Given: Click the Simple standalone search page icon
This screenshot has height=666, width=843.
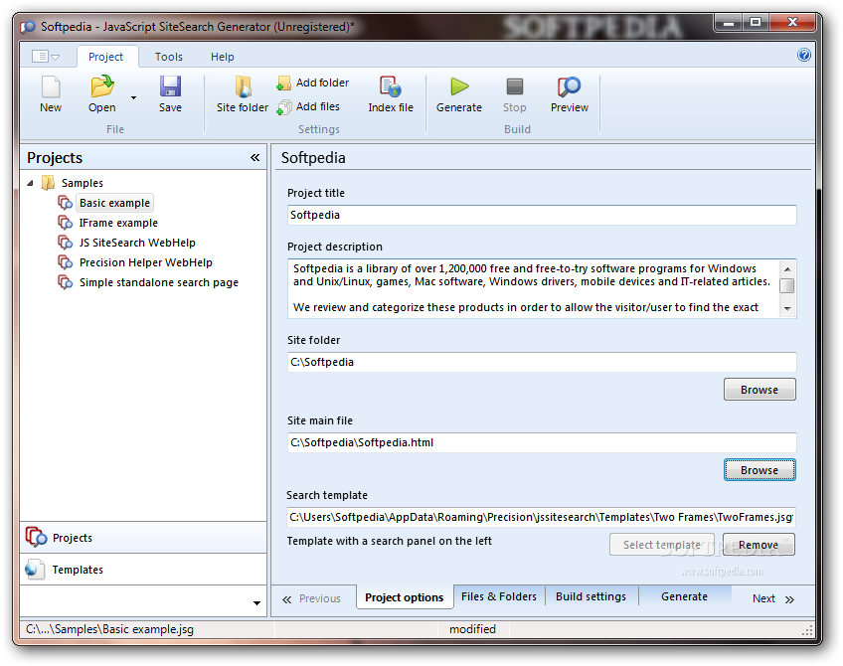Looking at the screenshot, I should tap(65, 282).
